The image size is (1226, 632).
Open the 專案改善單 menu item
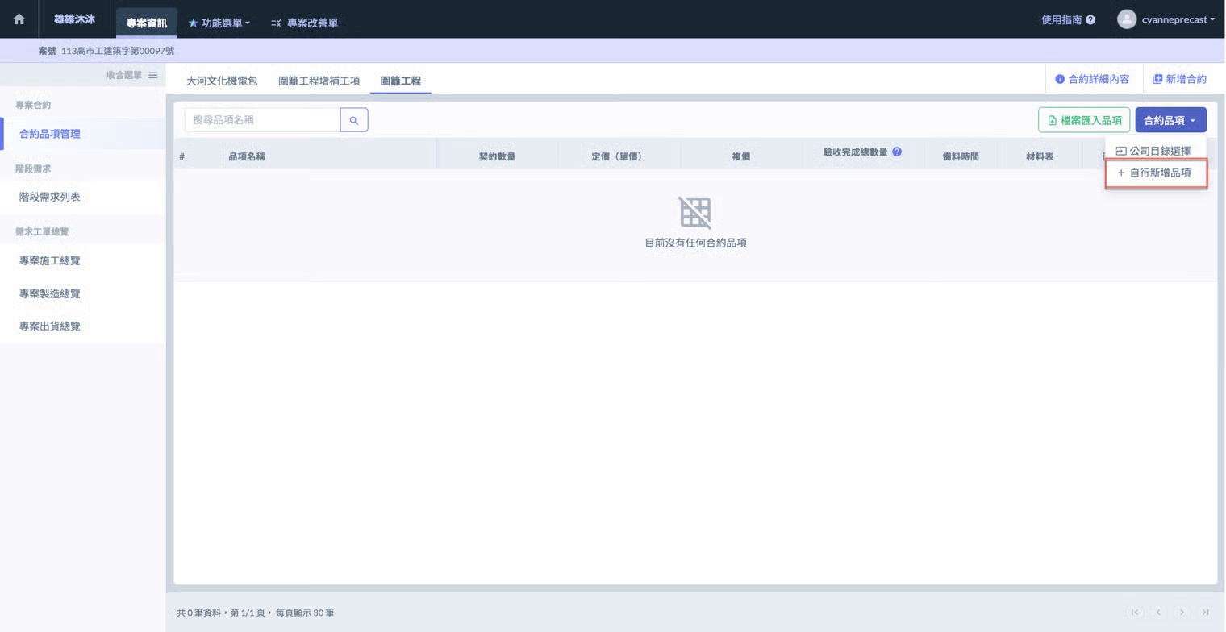pos(304,23)
